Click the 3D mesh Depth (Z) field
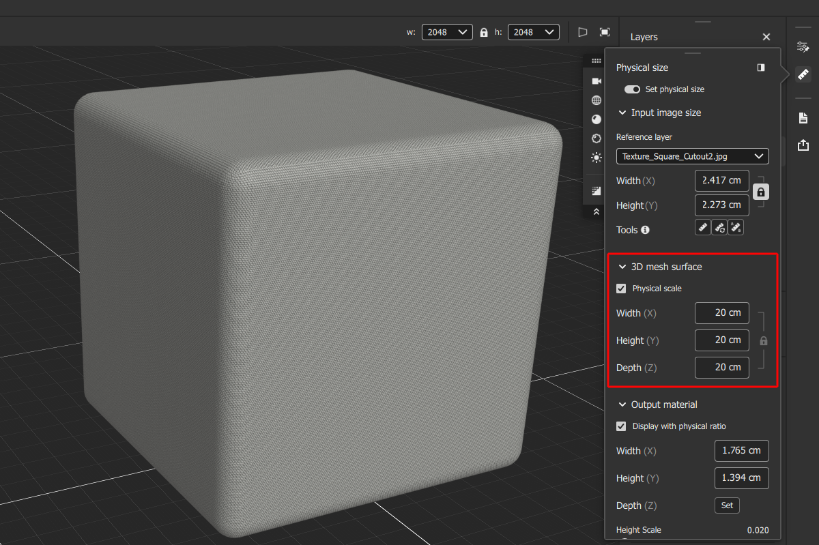This screenshot has width=819, height=545. (x=721, y=367)
